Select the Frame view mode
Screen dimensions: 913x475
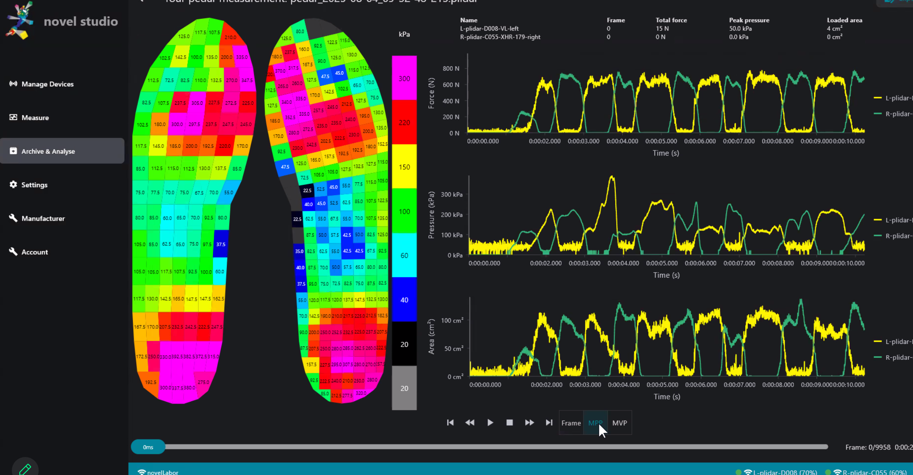[571, 423]
